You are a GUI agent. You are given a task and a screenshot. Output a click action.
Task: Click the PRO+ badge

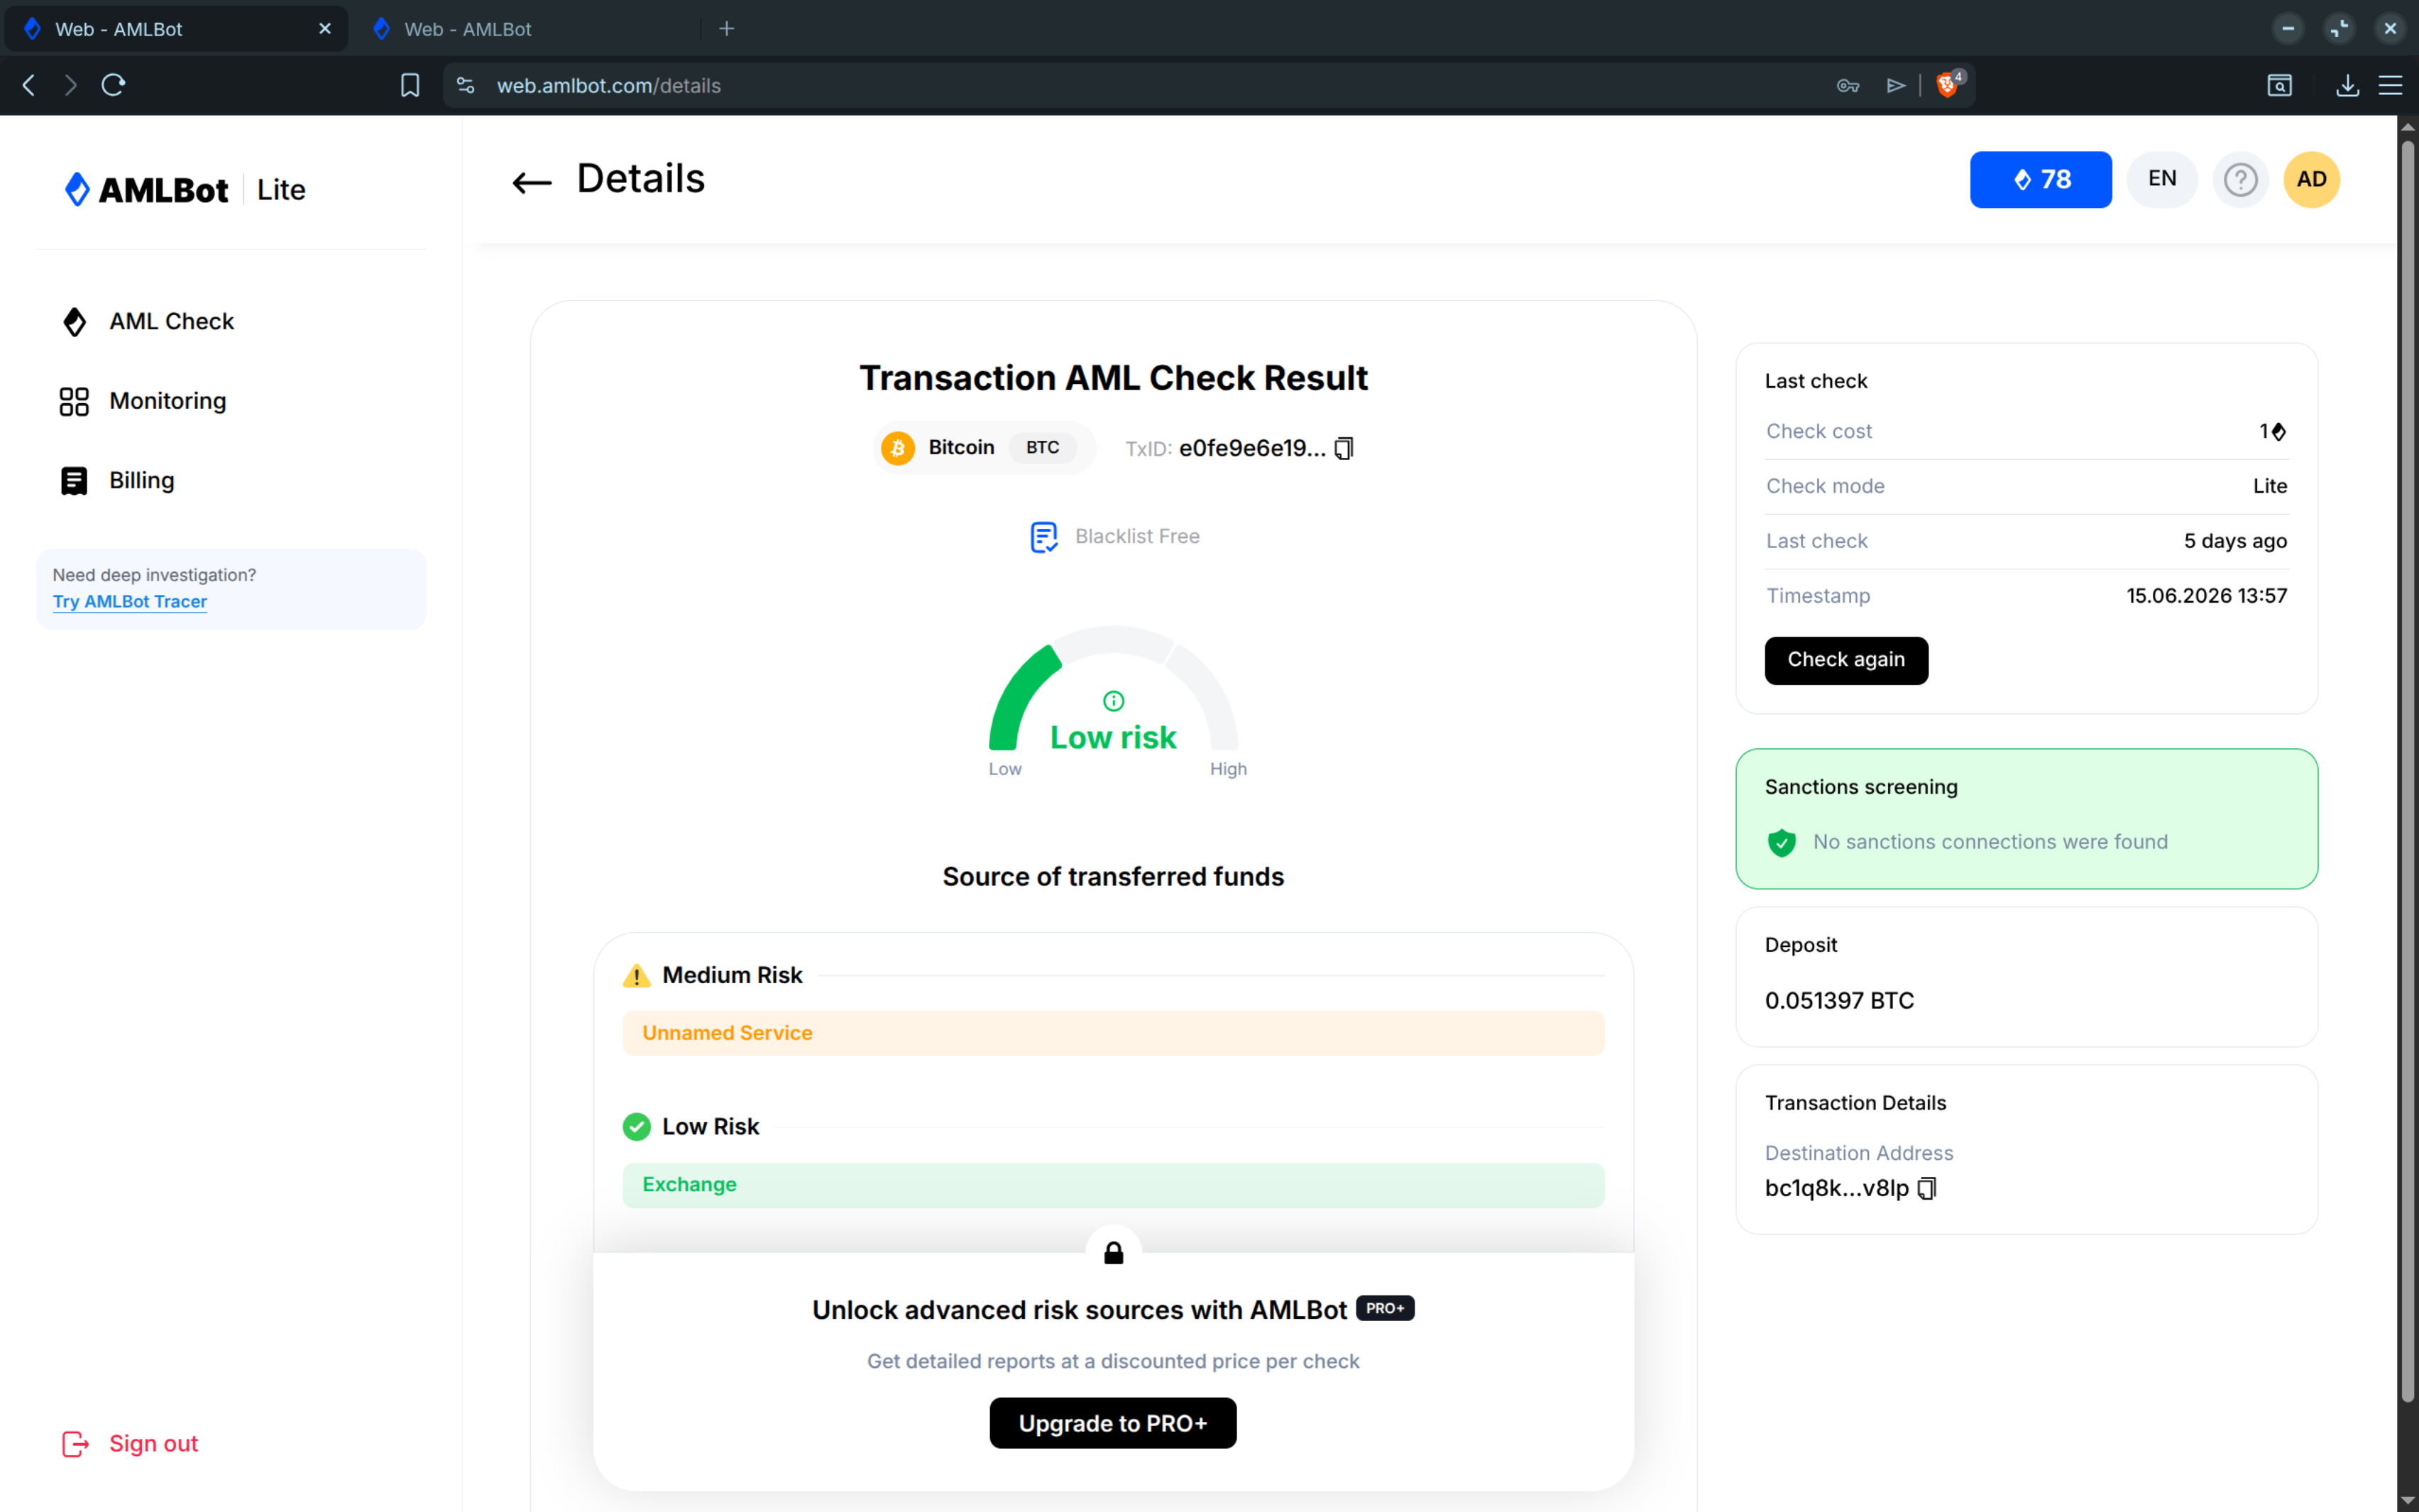(x=1384, y=1308)
